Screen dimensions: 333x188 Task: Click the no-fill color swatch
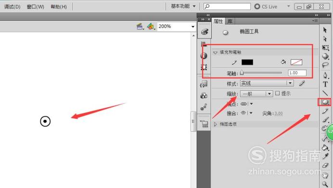click(296, 62)
